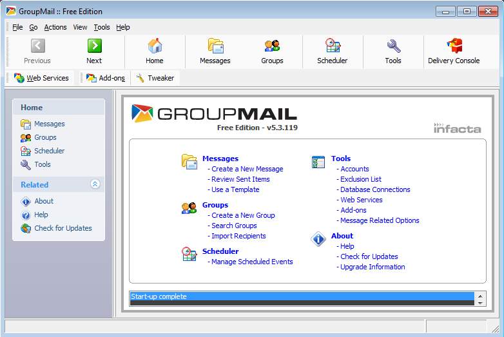Click Add-ons link under Tools

click(x=353, y=210)
